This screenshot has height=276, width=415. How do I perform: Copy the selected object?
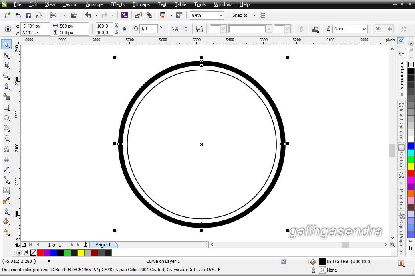click(64, 15)
